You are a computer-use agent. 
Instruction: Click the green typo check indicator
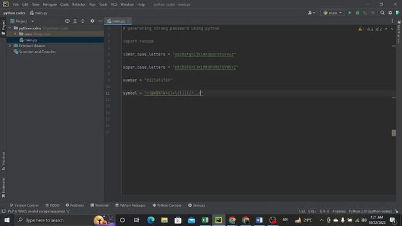379,29
